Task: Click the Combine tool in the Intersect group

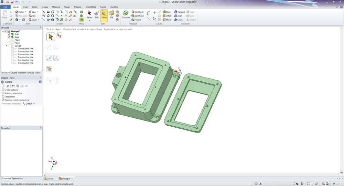Action: tap(126, 14)
